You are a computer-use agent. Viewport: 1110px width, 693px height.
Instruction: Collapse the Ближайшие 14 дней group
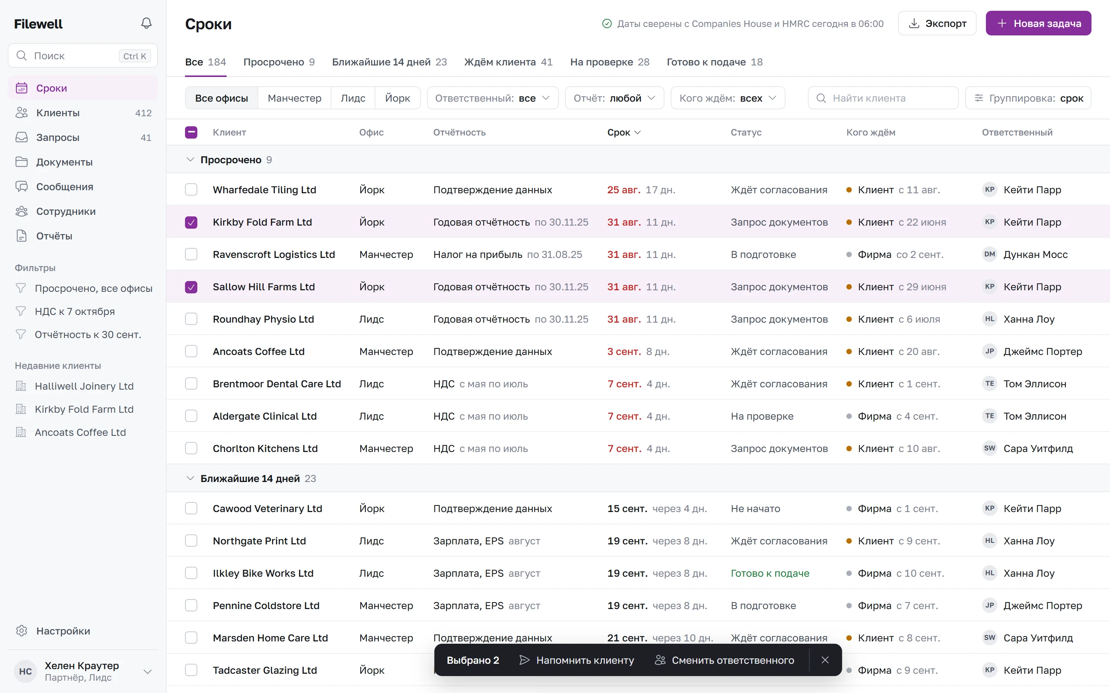[190, 479]
